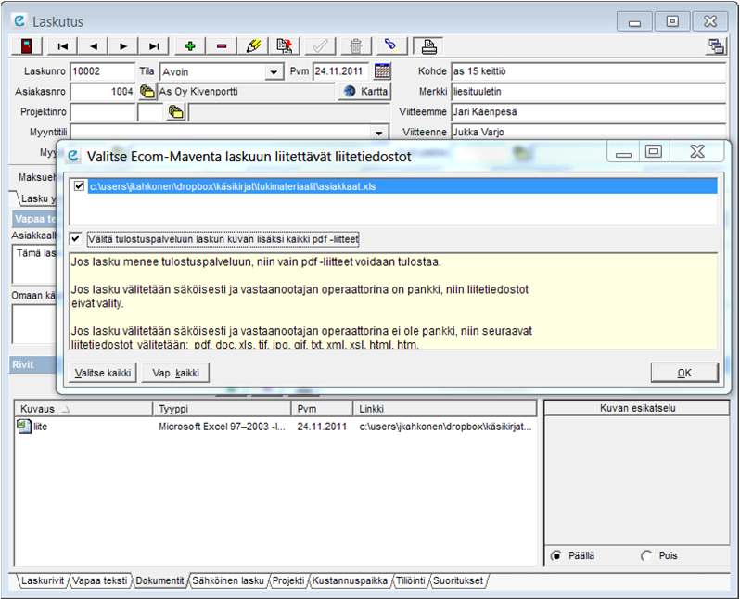Click the copy invoice toolbar icon
740x599 pixels.
click(x=285, y=46)
